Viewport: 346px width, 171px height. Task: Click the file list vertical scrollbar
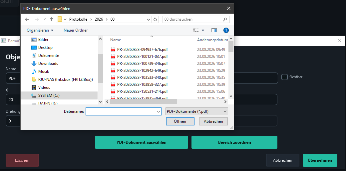(231, 47)
